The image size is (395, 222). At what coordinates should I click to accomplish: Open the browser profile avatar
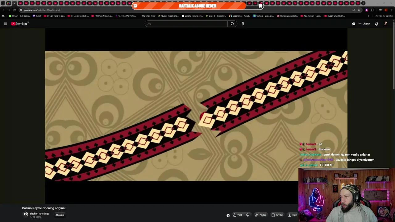[386, 10]
